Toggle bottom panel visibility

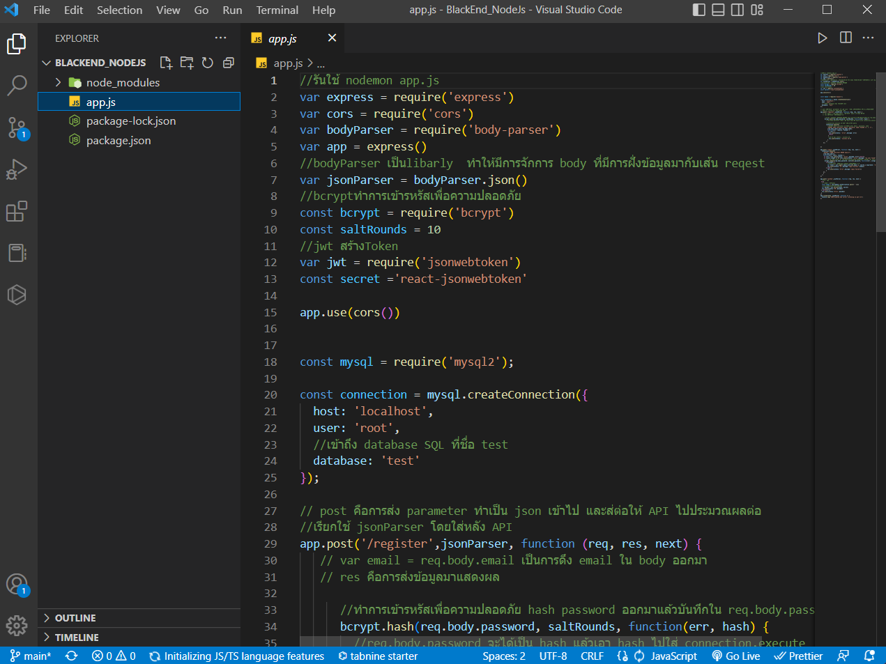pos(718,10)
